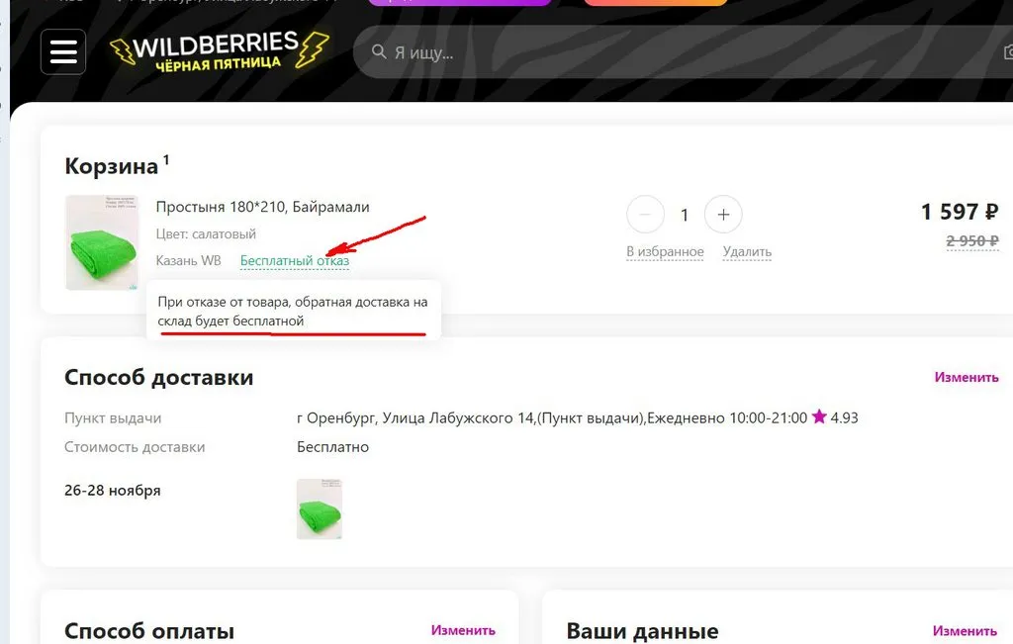
Task: Click the pickup point rating star
Action: point(819,416)
